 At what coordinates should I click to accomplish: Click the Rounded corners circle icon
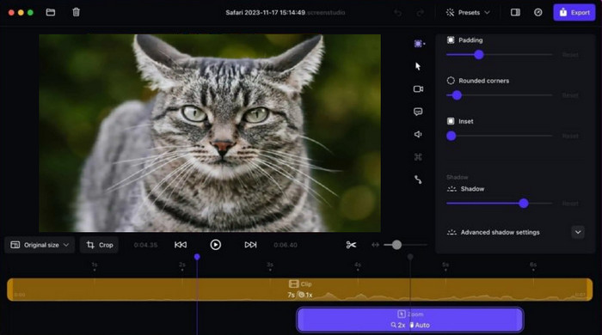451,81
